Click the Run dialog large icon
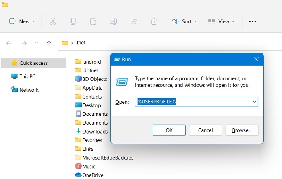This screenshot has width=282, height=179. [122, 82]
